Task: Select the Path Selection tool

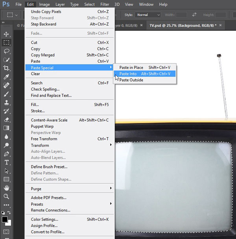Action: [6, 171]
